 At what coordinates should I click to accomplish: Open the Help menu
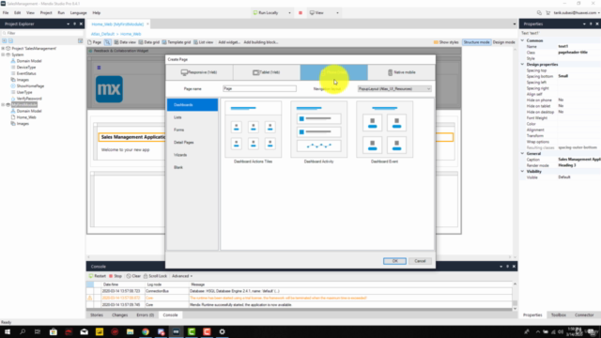tap(97, 12)
